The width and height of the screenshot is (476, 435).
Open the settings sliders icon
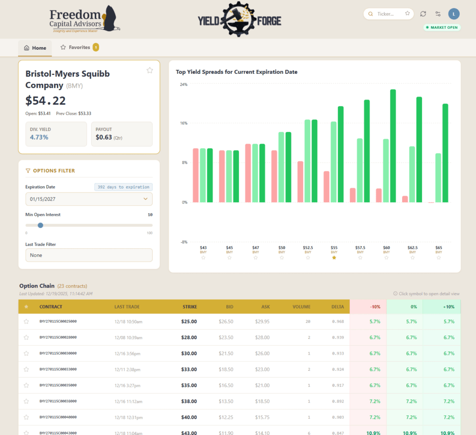pyautogui.click(x=438, y=14)
